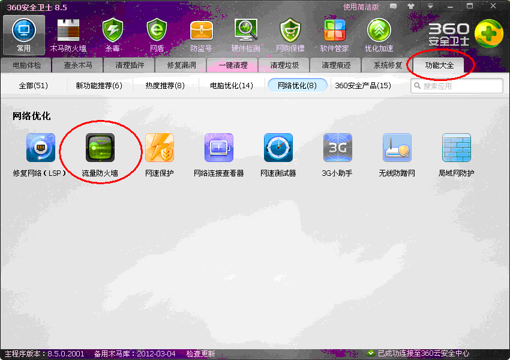Open 软件管家 software manager
Image resolution: width=510 pixels, height=360 pixels.
334,35
